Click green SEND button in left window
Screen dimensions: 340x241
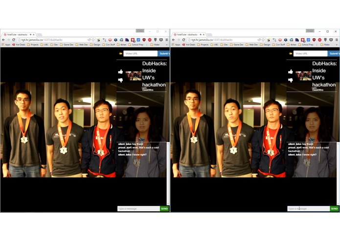tap(164, 209)
